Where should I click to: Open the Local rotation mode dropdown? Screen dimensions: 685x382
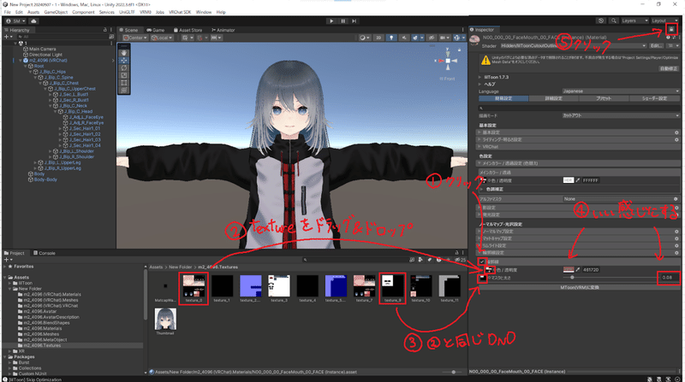point(162,38)
